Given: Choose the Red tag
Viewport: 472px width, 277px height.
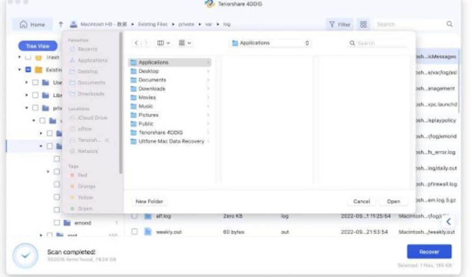Looking at the screenshot, I should pos(82,175).
